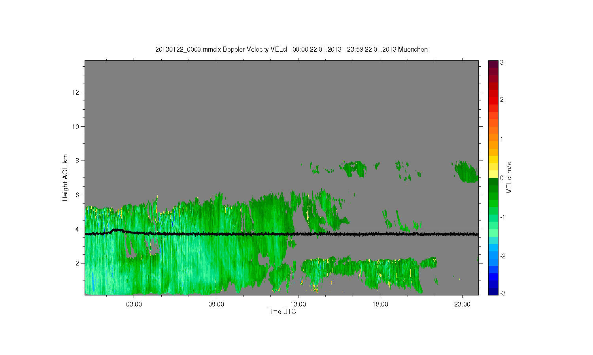593x355 pixels.
Task: Click the colorbar value label -2
Action: (x=503, y=256)
